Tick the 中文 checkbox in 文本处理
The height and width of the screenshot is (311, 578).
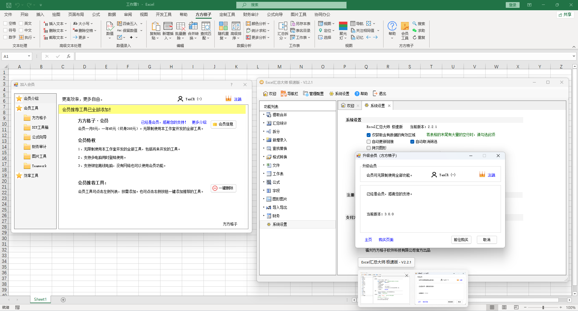pyautogui.click(x=21, y=30)
